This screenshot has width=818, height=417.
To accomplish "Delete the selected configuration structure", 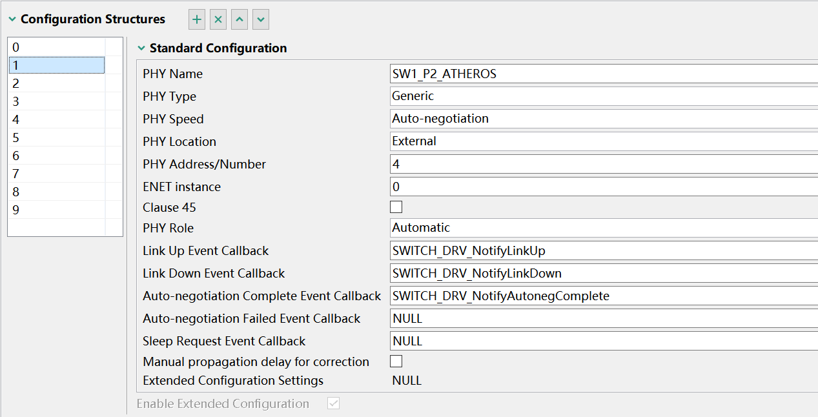I will point(218,19).
